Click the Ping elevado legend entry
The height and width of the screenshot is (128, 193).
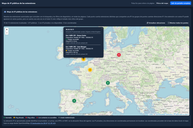[19, 118]
